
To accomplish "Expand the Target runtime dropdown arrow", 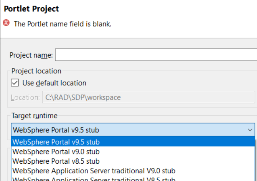I will point(250,130).
